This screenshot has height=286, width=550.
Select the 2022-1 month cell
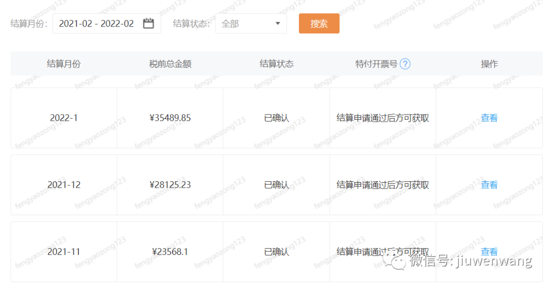point(64,118)
